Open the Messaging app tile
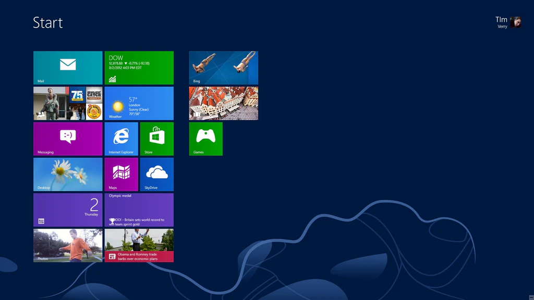Viewport: 534px width, 300px height. 68,139
